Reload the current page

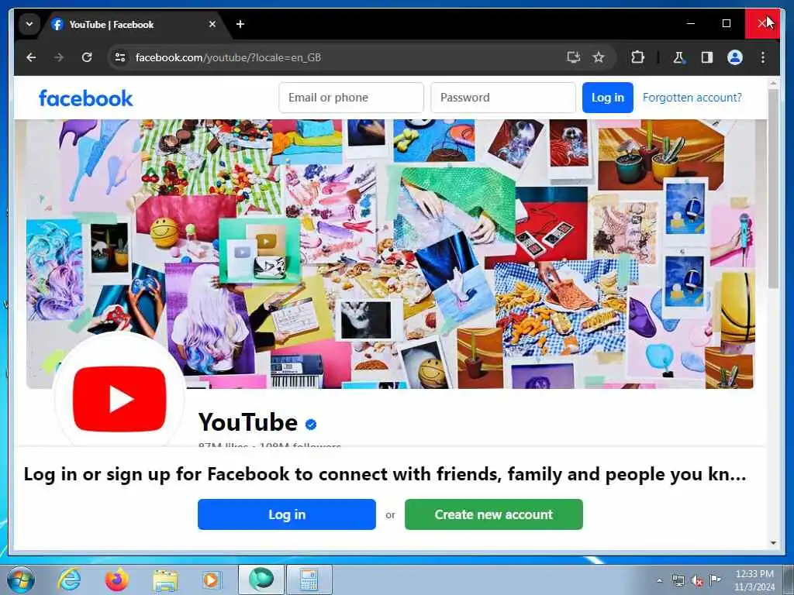pyautogui.click(x=87, y=57)
